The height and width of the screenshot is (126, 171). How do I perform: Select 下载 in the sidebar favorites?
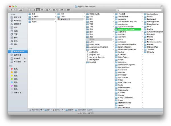point(16,34)
